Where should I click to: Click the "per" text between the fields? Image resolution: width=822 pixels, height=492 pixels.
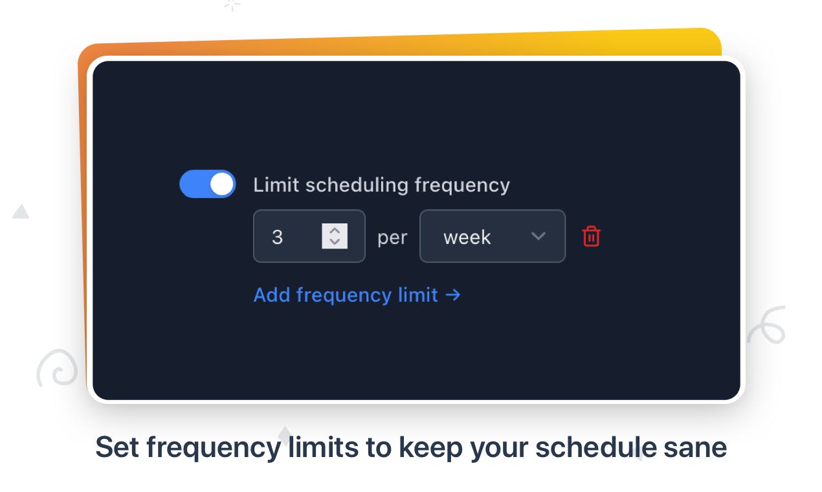point(392,238)
